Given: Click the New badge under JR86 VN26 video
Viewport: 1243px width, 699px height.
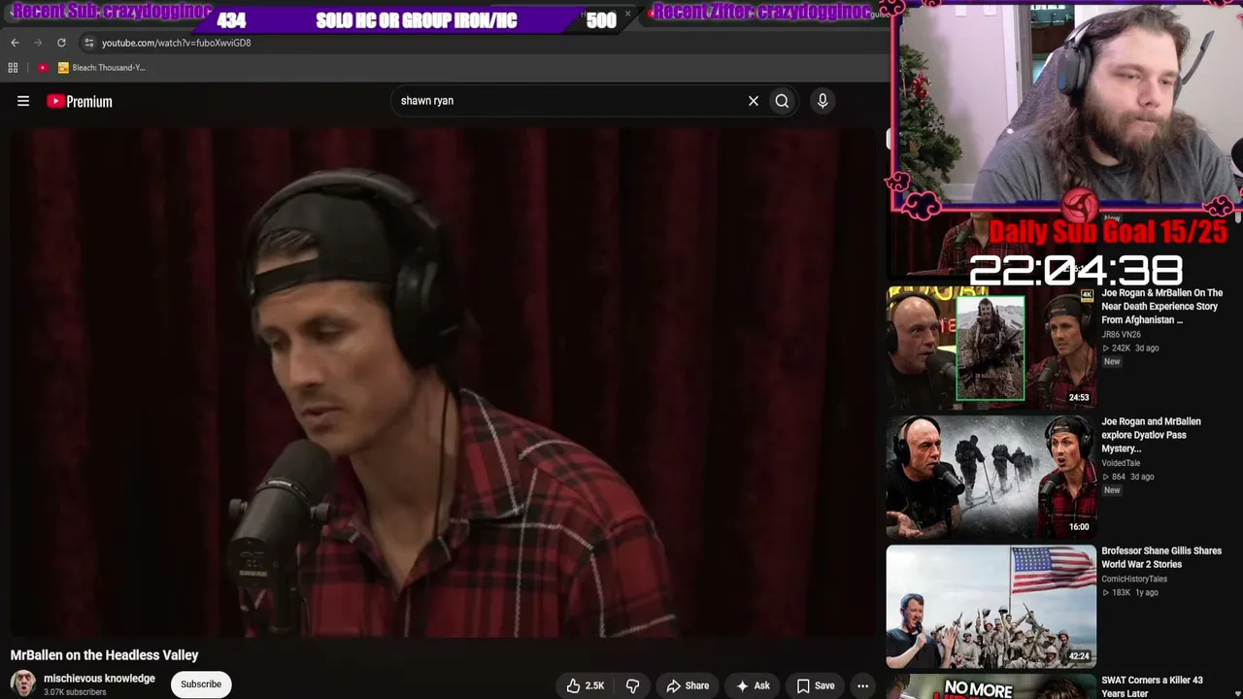Looking at the screenshot, I should click(x=1112, y=361).
